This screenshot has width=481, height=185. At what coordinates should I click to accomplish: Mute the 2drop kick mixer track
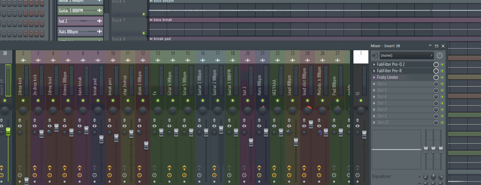pyautogui.click(x=23, y=101)
